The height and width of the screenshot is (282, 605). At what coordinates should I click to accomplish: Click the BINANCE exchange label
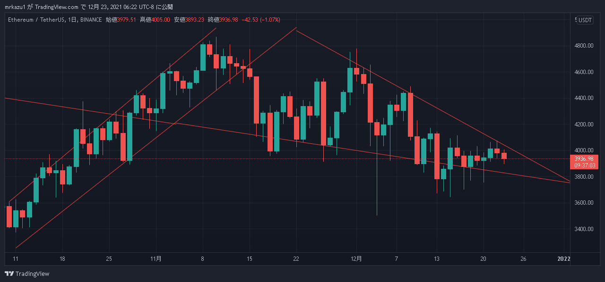click(91, 20)
